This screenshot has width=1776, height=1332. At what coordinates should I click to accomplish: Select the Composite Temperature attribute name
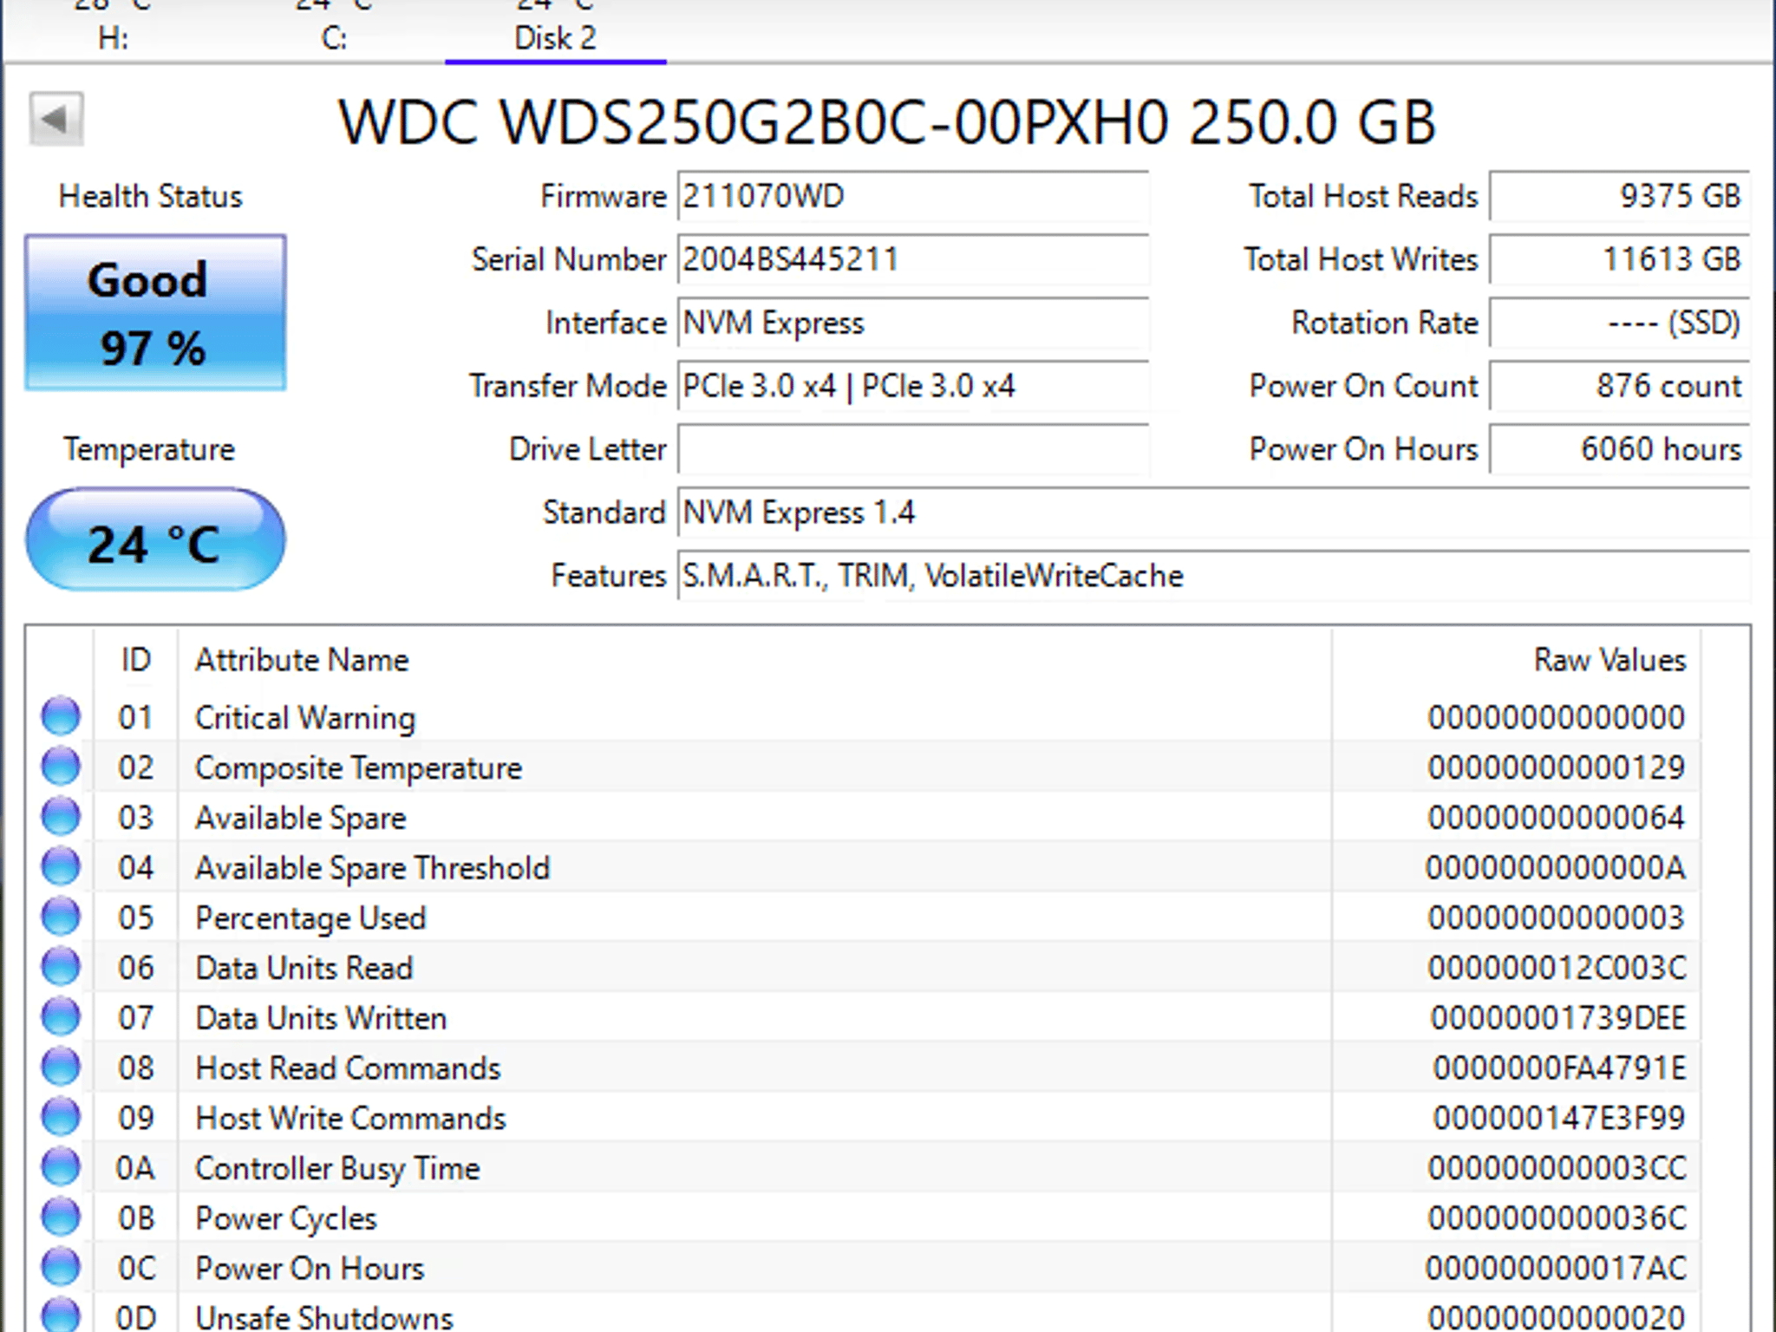358,768
